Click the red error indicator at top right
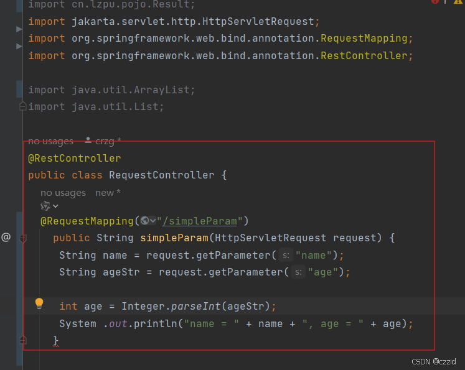Screen dimensions: 465x370 tap(435, 1)
